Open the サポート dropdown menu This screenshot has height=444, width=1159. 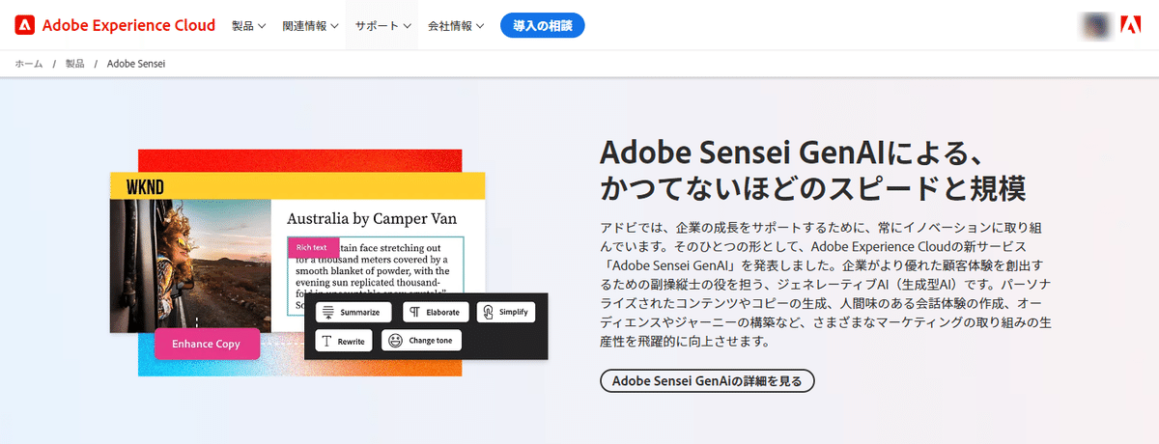(x=383, y=26)
